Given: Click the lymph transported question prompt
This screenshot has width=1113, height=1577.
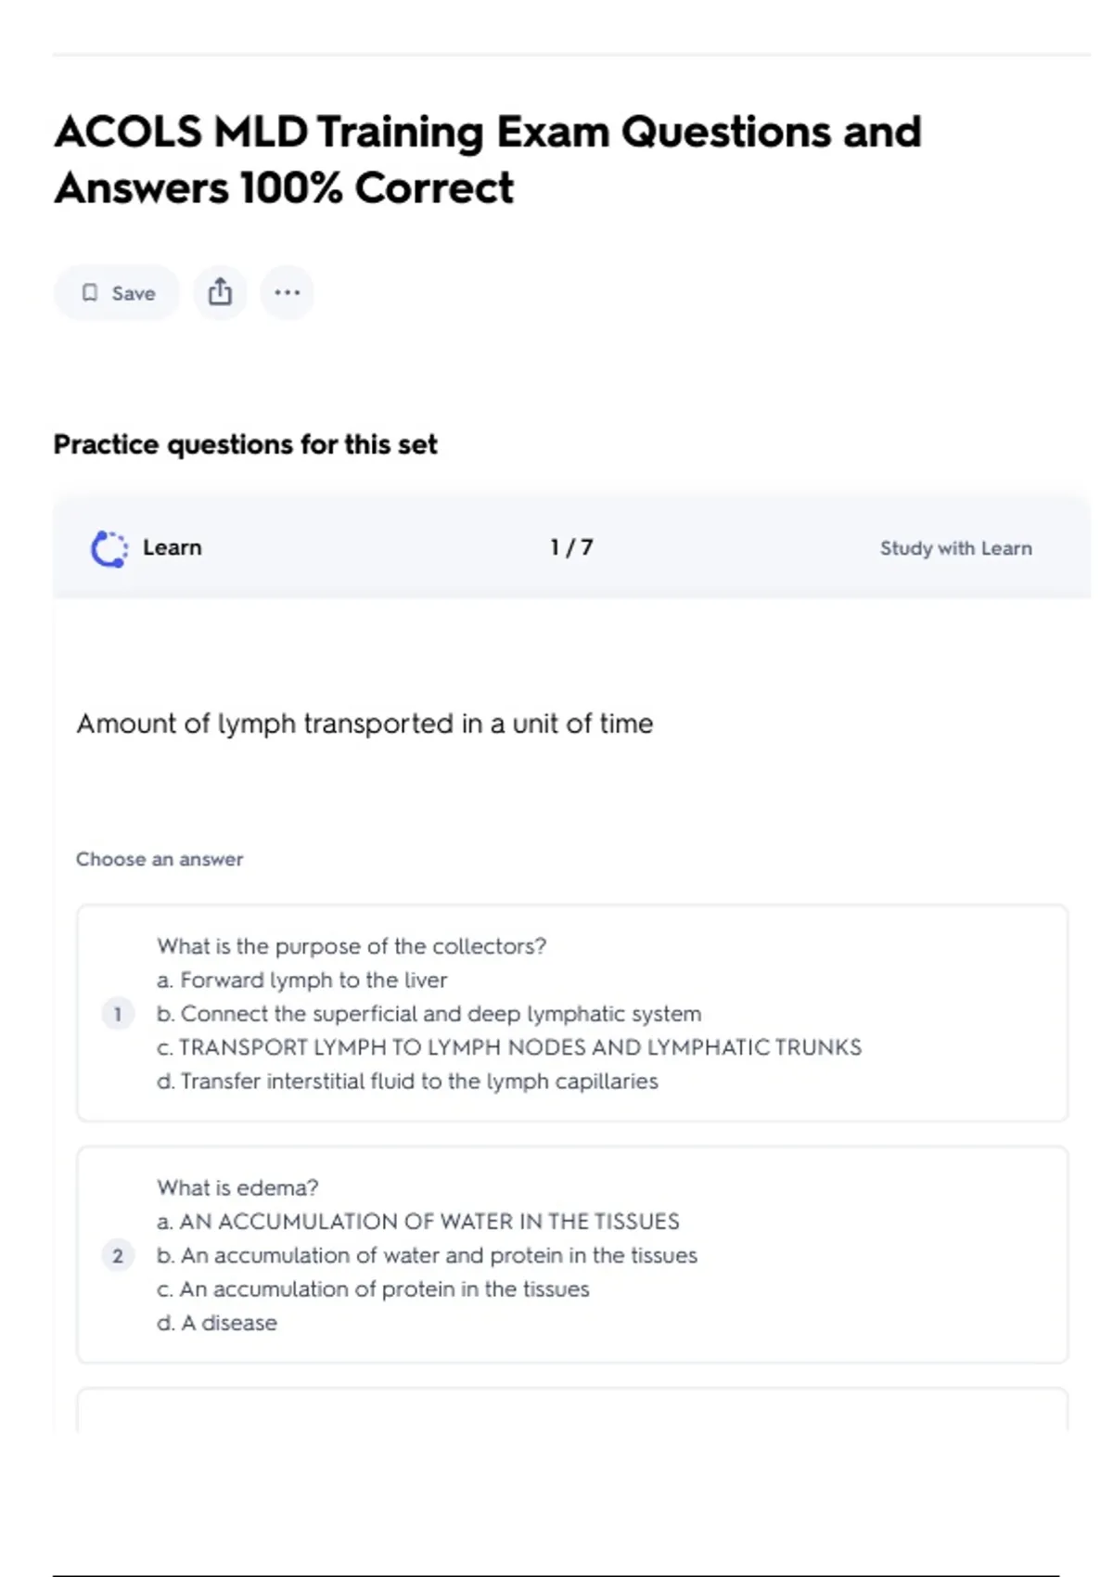Looking at the screenshot, I should (x=365, y=724).
